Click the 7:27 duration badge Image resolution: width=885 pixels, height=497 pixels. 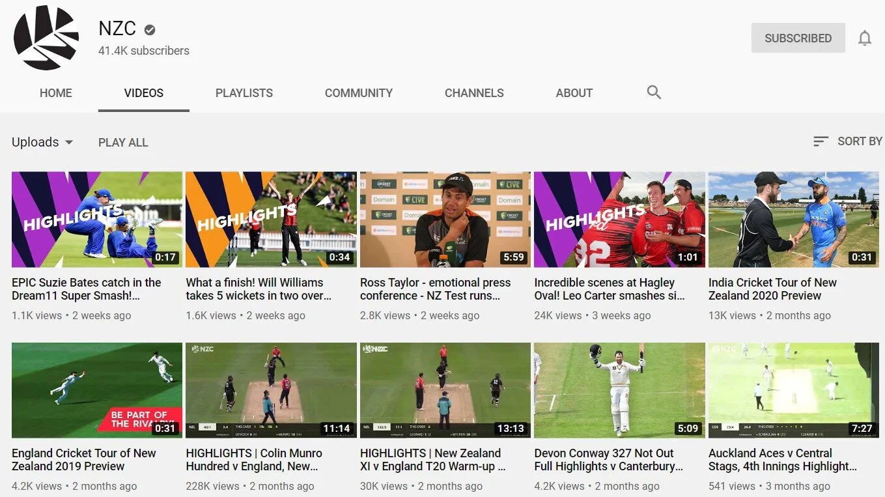(x=862, y=429)
